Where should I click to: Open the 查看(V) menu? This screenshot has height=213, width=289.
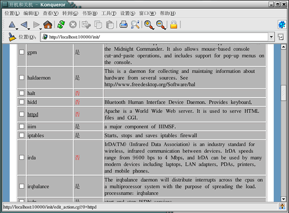51,13
